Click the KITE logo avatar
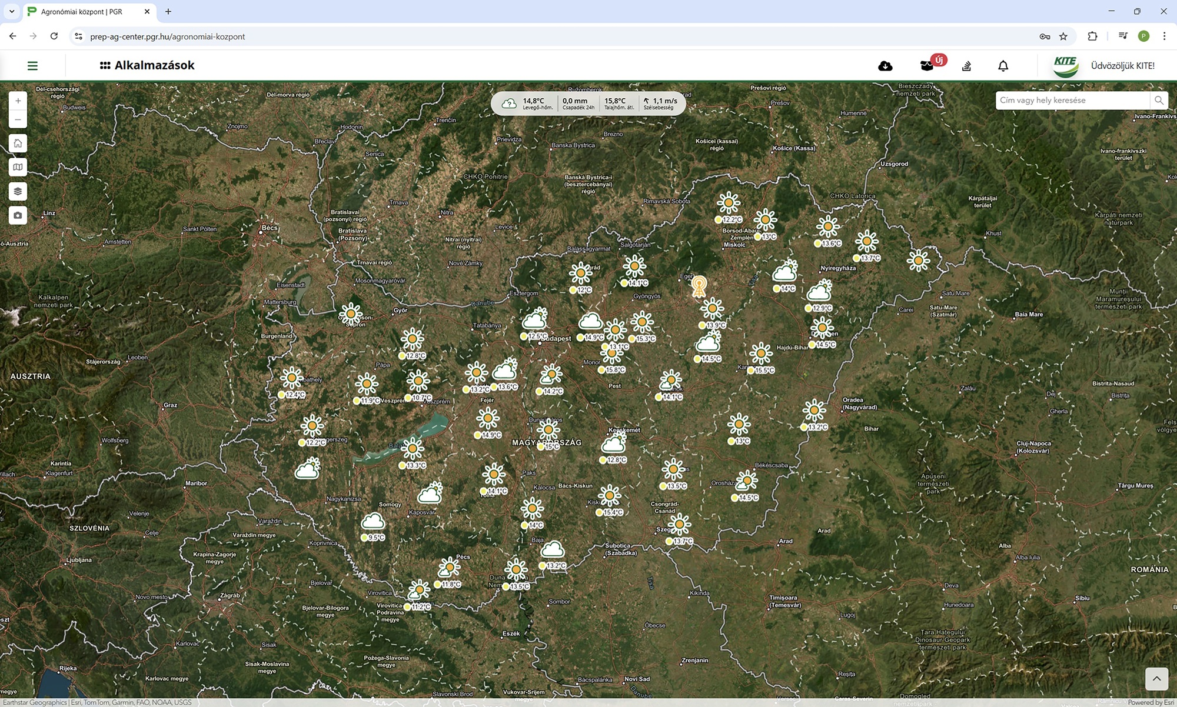Screen dimensions: 1177x707 (1065, 66)
